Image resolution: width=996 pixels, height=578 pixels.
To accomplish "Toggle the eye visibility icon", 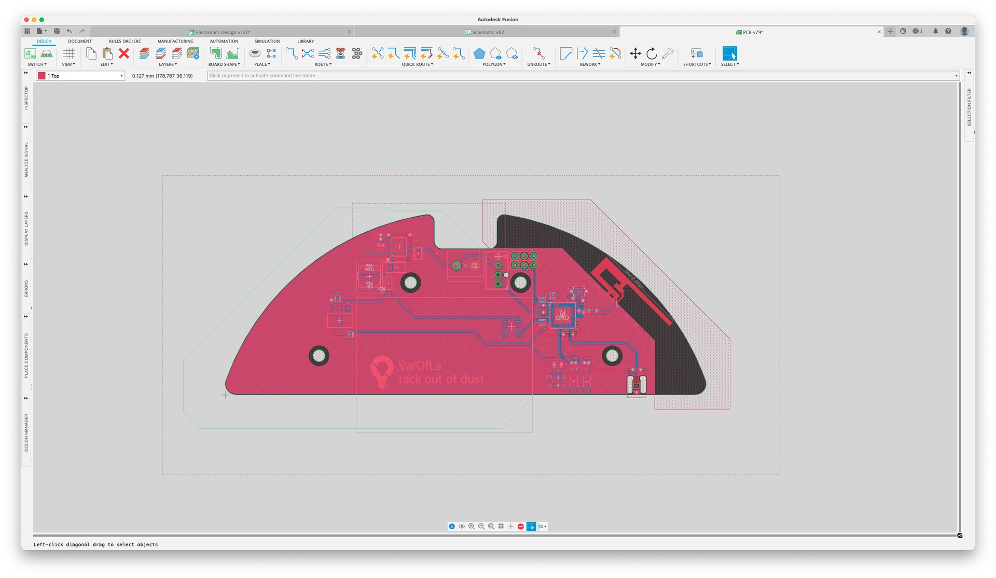I will pyautogui.click(x=462, y=526).
